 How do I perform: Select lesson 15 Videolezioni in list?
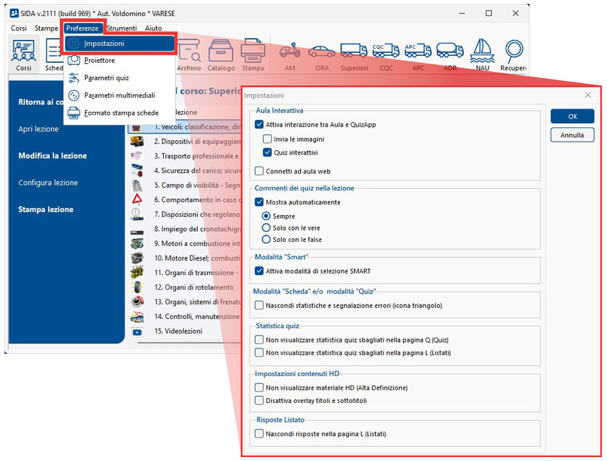pyautogui.click(x=179, y=331)
